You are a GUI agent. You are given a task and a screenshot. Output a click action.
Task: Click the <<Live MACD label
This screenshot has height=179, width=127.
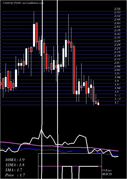(107, 172)
